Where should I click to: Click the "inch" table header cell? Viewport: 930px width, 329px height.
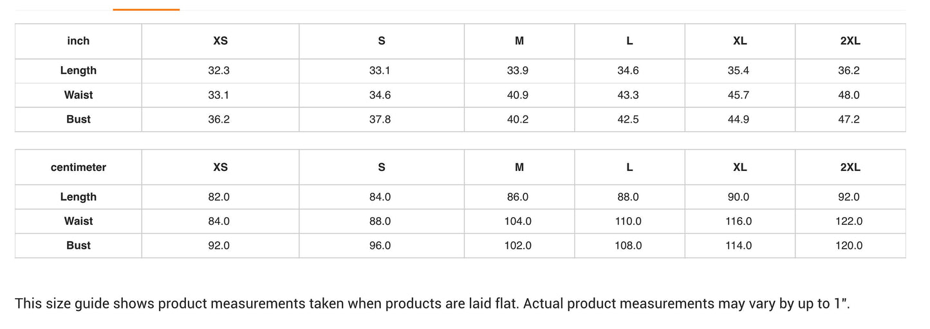click(79, 41)
